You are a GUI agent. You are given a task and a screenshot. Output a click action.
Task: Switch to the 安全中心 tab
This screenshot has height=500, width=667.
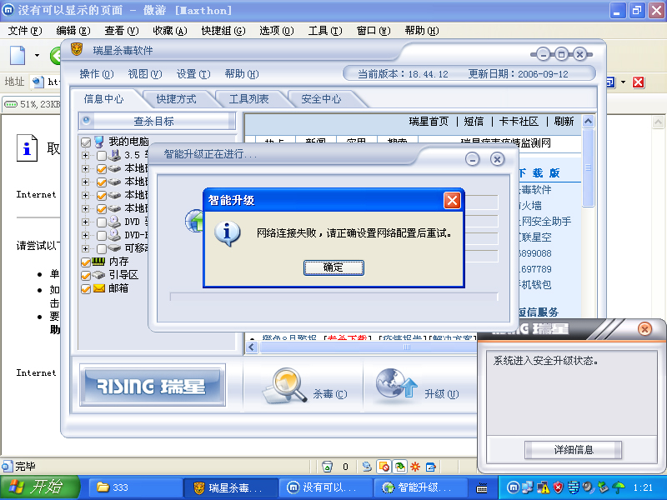point(321,99)
